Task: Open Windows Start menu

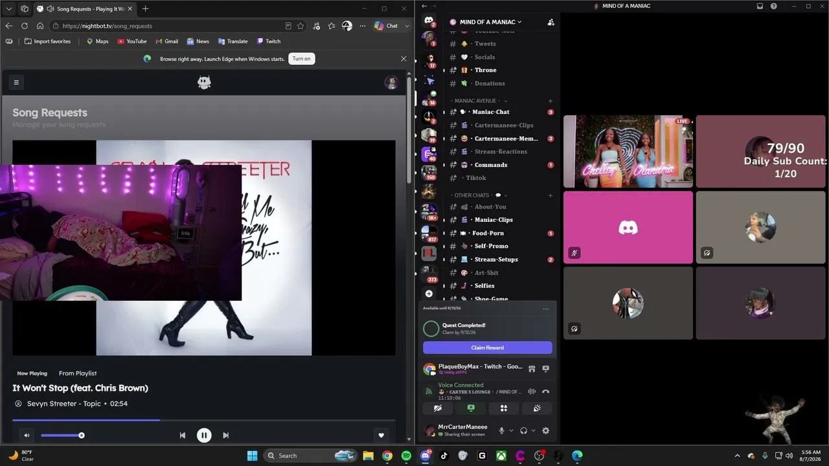Action: coord(253,456)
